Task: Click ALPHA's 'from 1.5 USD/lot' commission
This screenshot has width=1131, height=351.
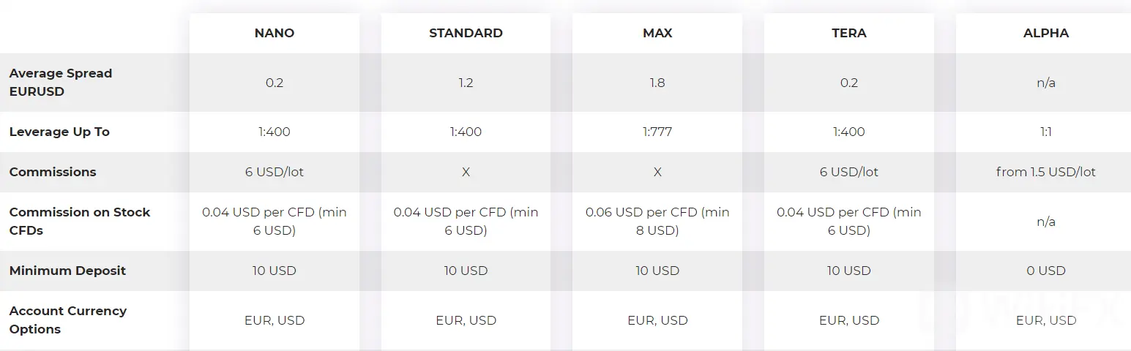Action: click(1046, 172)
